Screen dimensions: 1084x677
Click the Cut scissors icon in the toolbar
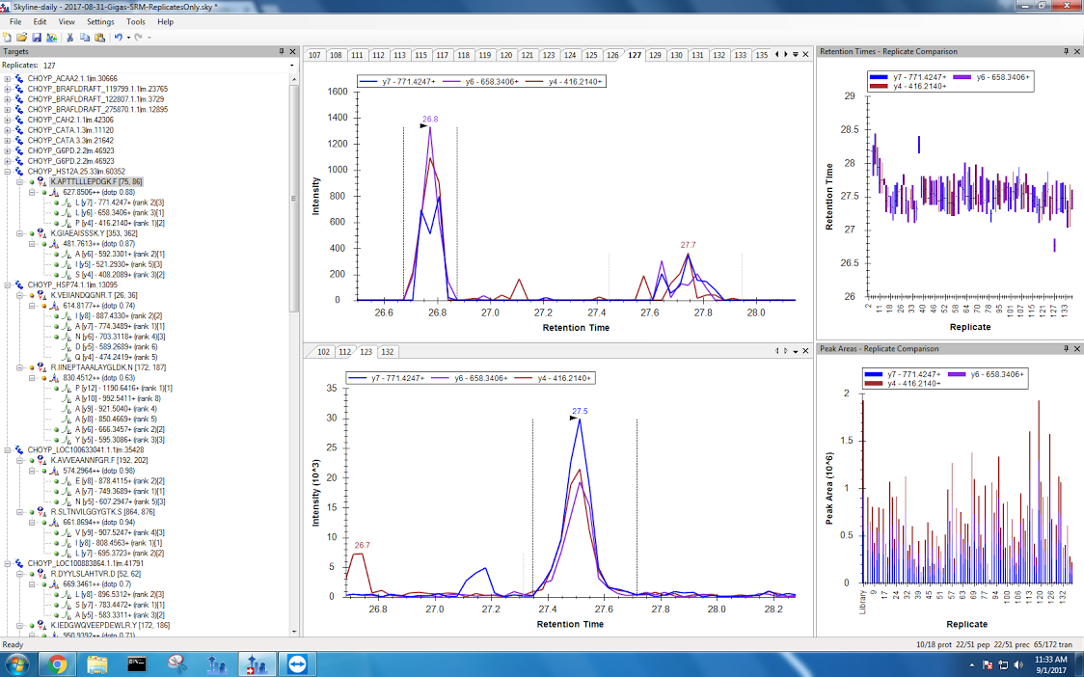(70, 38)
